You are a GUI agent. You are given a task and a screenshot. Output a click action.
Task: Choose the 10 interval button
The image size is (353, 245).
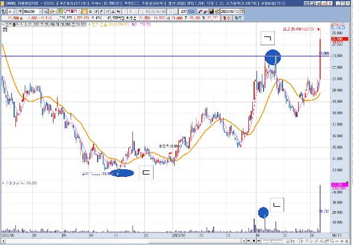click(x=141, y=11)
